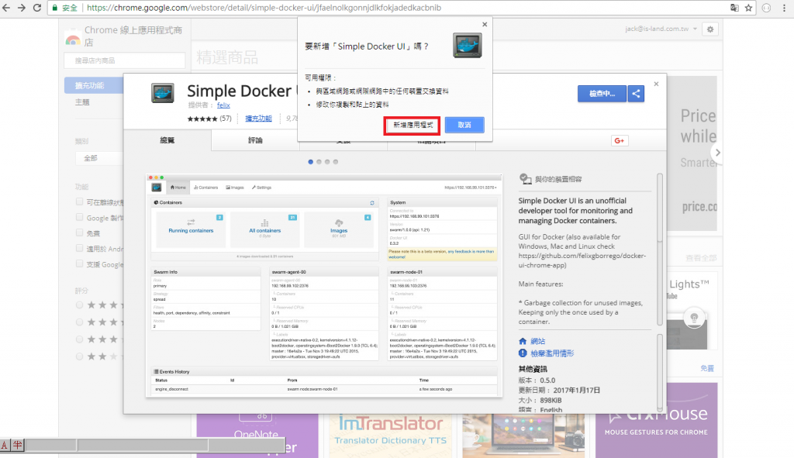
Task: Click the '修改你複製和貼上的資料' permission text
Action: pyautogui.click(x=353, y=105)
